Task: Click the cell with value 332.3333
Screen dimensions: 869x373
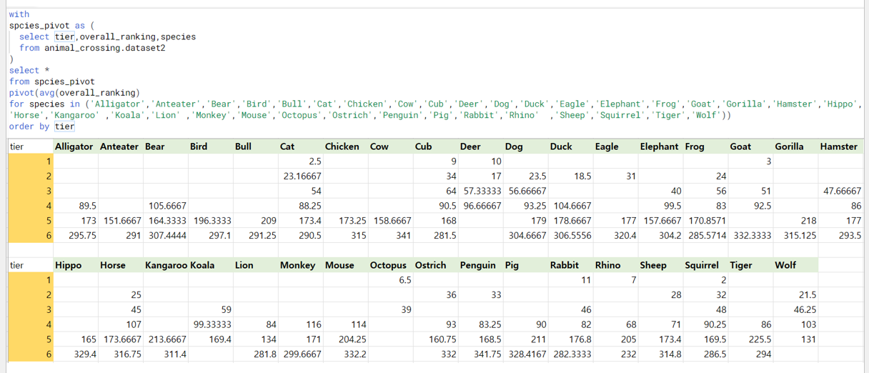Action: click(x=753, y=235)
